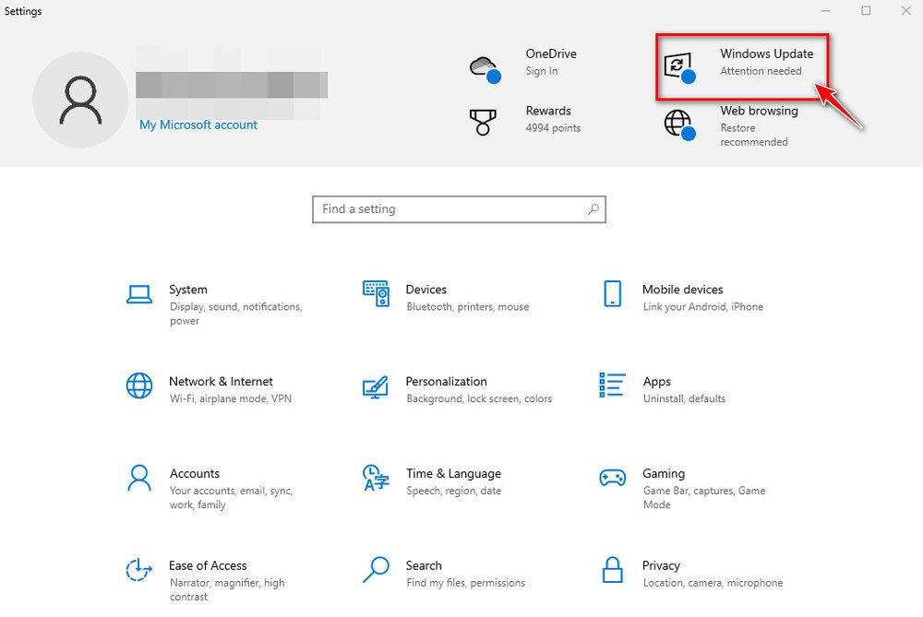Open the OneDrive cloud icon
This screenshot has width=923, height=617.
click(485, 69)
